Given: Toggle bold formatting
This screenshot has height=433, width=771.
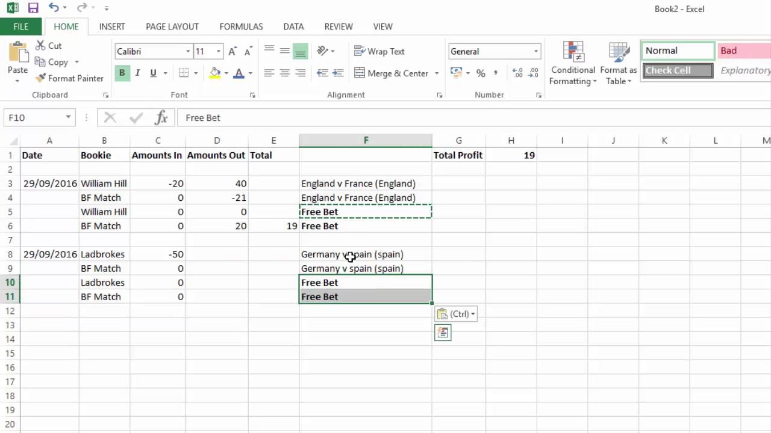Looking at the screenshot, I should pos(122,72).
